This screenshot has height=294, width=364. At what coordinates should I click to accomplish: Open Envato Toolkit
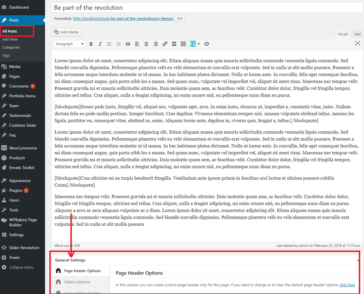[x=22, y=168]
